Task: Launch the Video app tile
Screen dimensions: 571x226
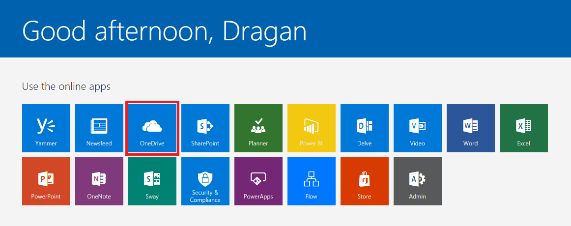Action: [418, 128]
